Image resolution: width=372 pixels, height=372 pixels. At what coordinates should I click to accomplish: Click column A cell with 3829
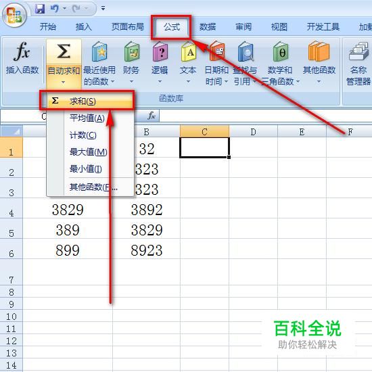pyautogui.click(x=68, y=208)
